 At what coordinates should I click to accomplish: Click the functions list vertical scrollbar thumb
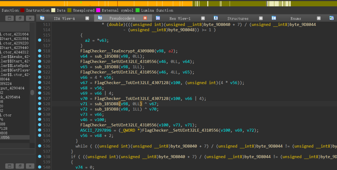pos(32,92)
